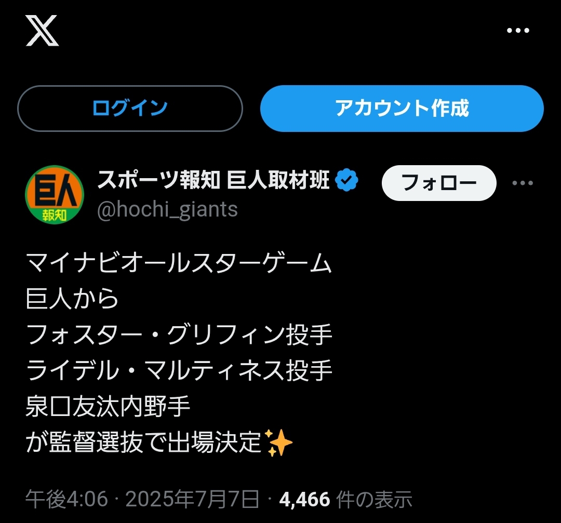Follow the account with フォロー button
This screenshot has width=561, height=523.
(439, 183)
